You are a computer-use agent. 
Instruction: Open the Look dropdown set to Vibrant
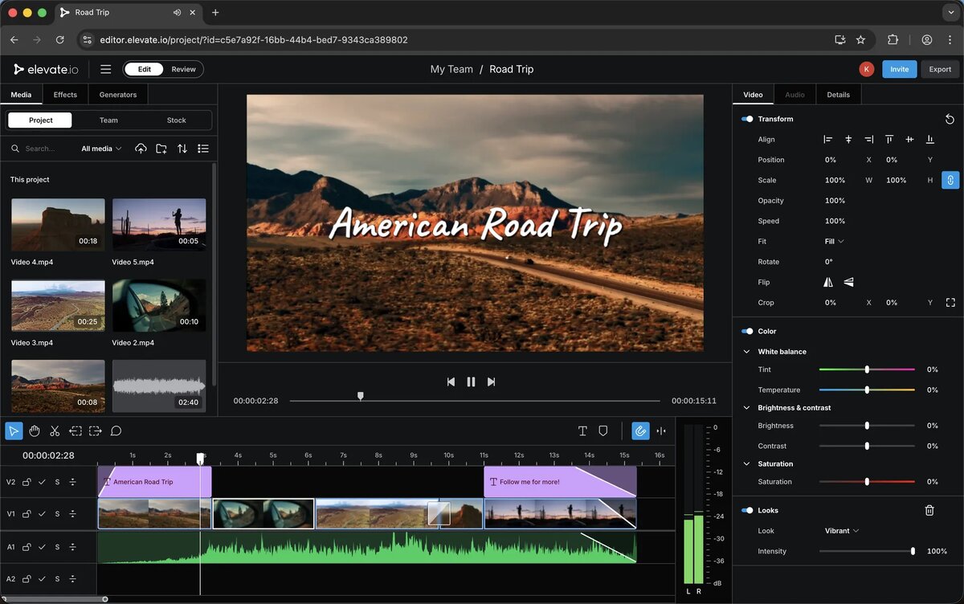(841, 531)
